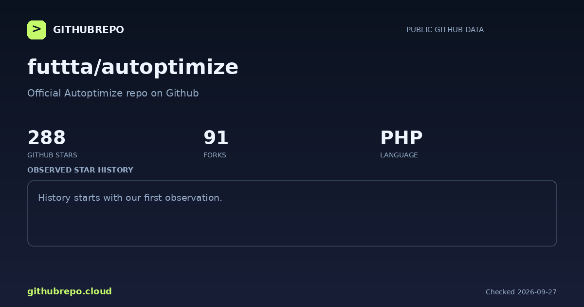
Task: Click the repo description about Official Autoptimize
Action: pos(113,93)
